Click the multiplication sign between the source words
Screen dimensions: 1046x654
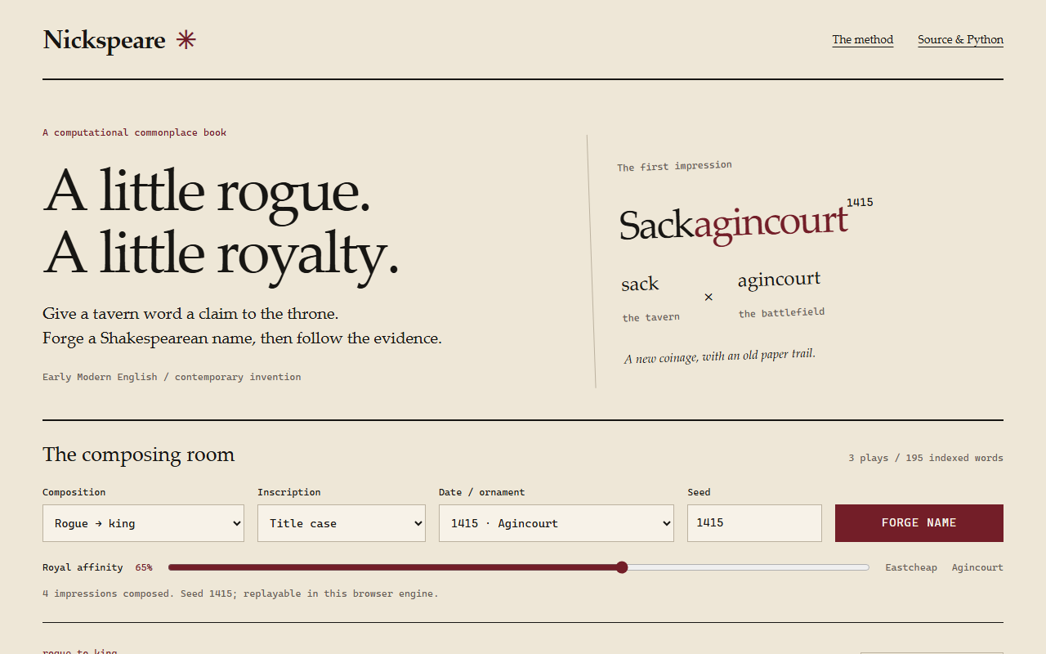point(709,297)
